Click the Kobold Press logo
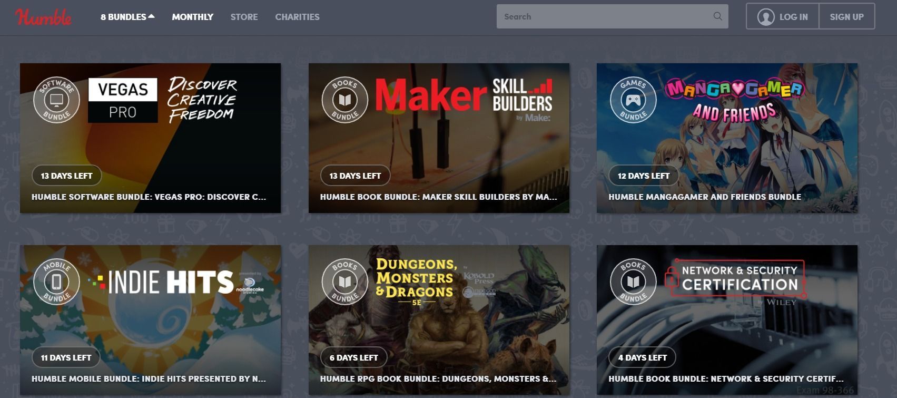The image size is (897, 398). (478, 278)
